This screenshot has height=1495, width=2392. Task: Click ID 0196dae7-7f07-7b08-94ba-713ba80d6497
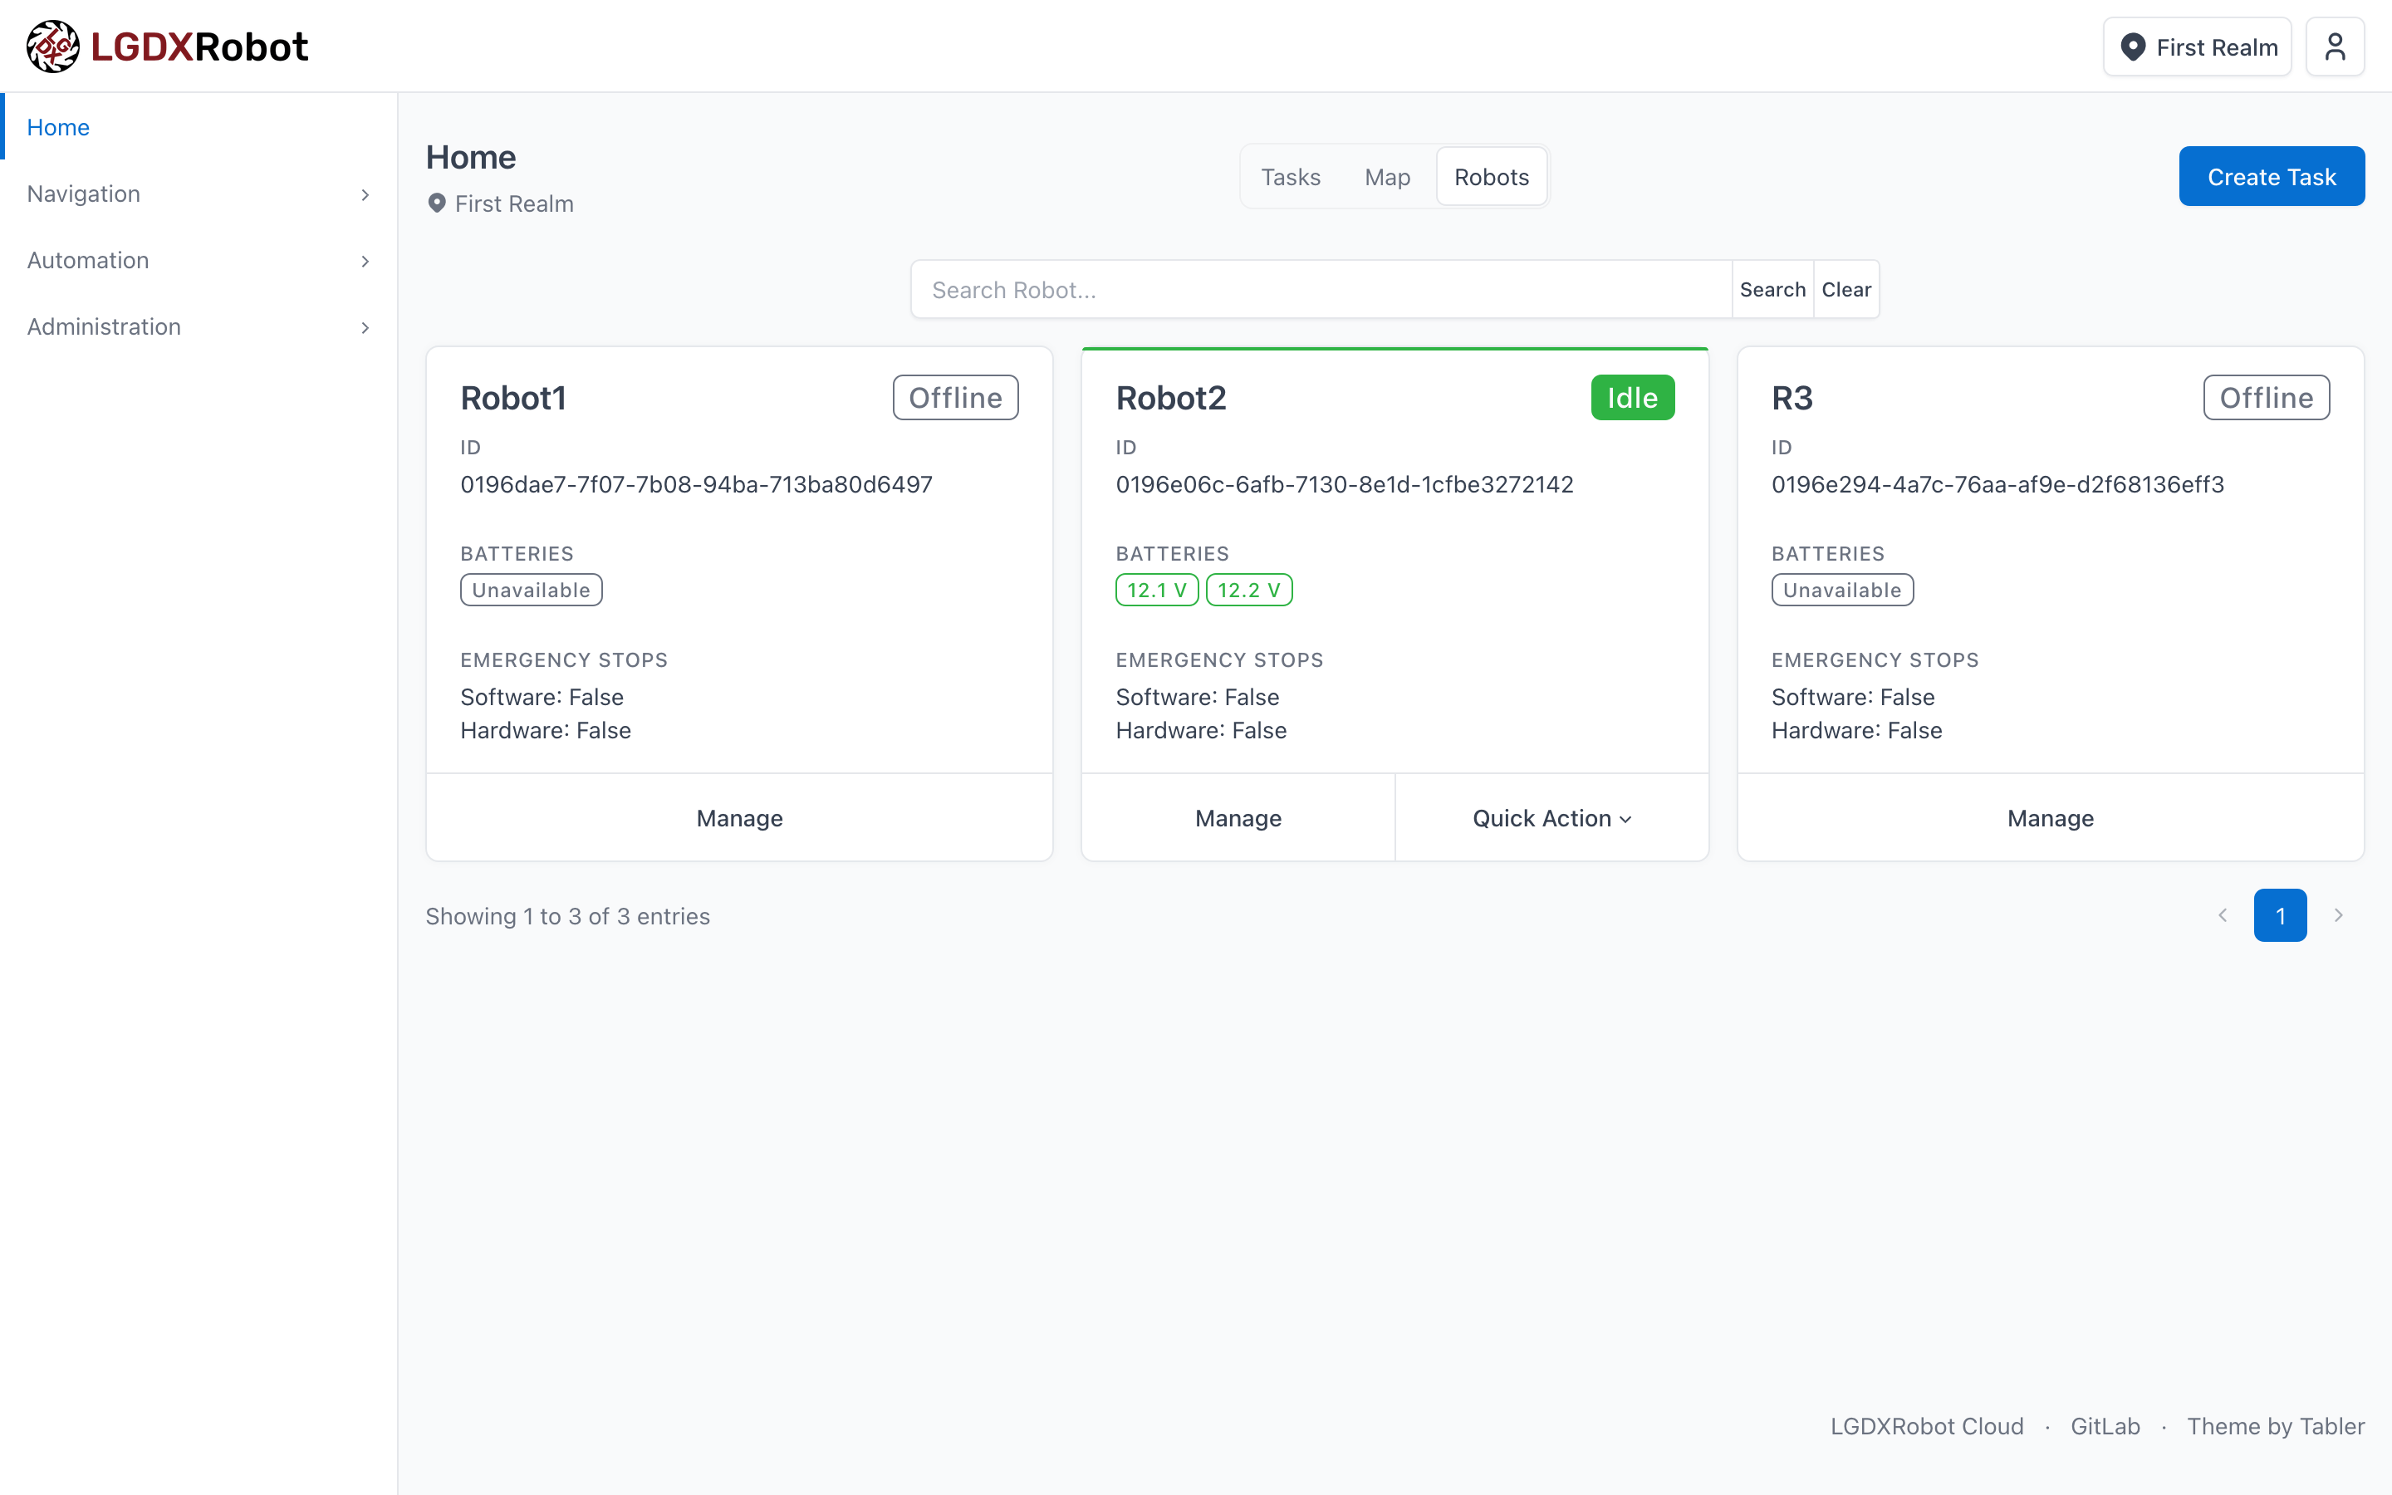pyautogui.click(x=696, y=484)
